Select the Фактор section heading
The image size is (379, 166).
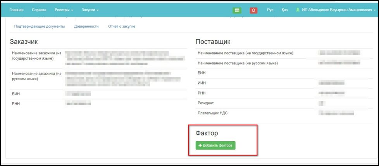(x=207, y=133)
